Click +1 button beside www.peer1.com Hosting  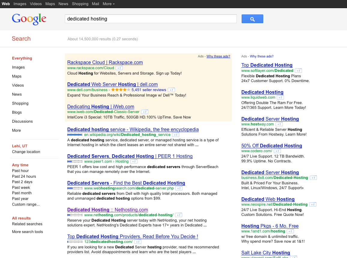(134, 161)
